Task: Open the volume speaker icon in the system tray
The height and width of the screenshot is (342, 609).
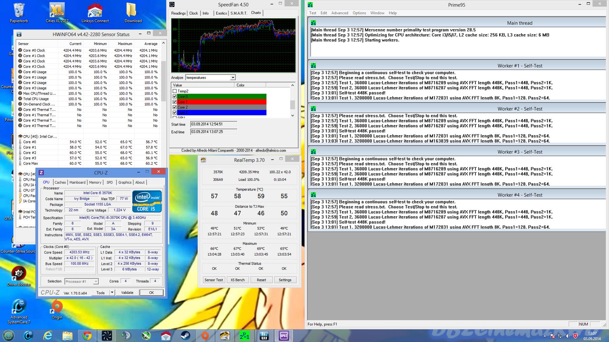Action: point(568,336)
